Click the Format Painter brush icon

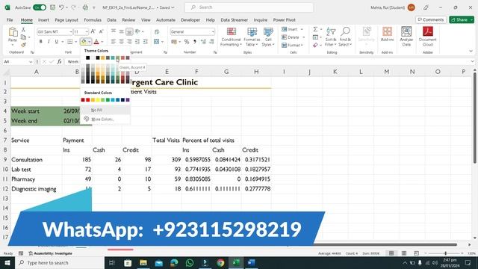tap(23, 45)
